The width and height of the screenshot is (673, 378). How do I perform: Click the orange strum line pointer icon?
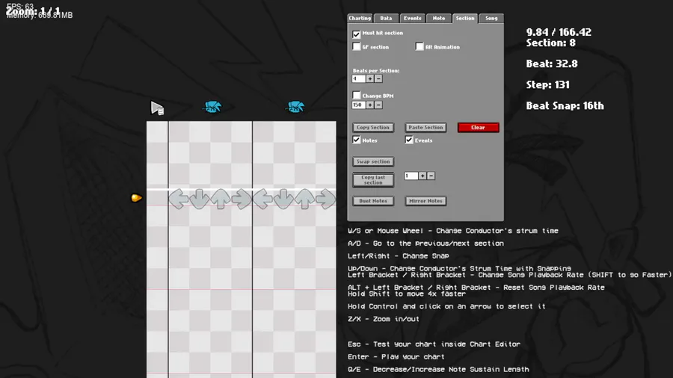[x=136, y=197]
